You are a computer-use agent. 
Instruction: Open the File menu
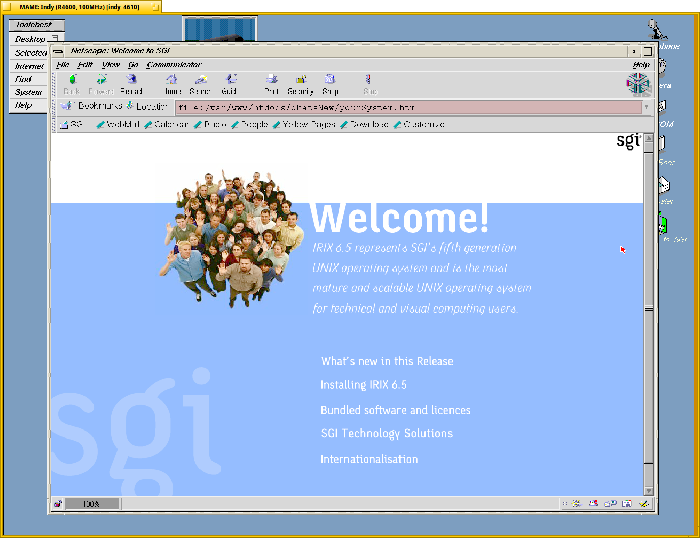pyautogui.click(x=63, y=65)
